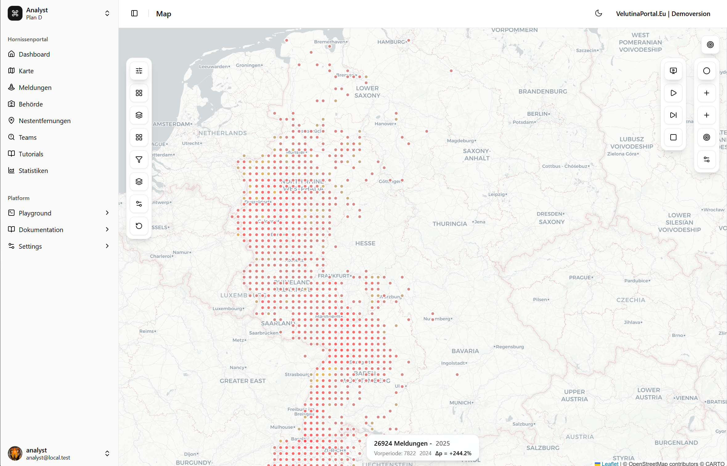Click the skip-to-next step button

pyautogui.click(x=673, y=115)
